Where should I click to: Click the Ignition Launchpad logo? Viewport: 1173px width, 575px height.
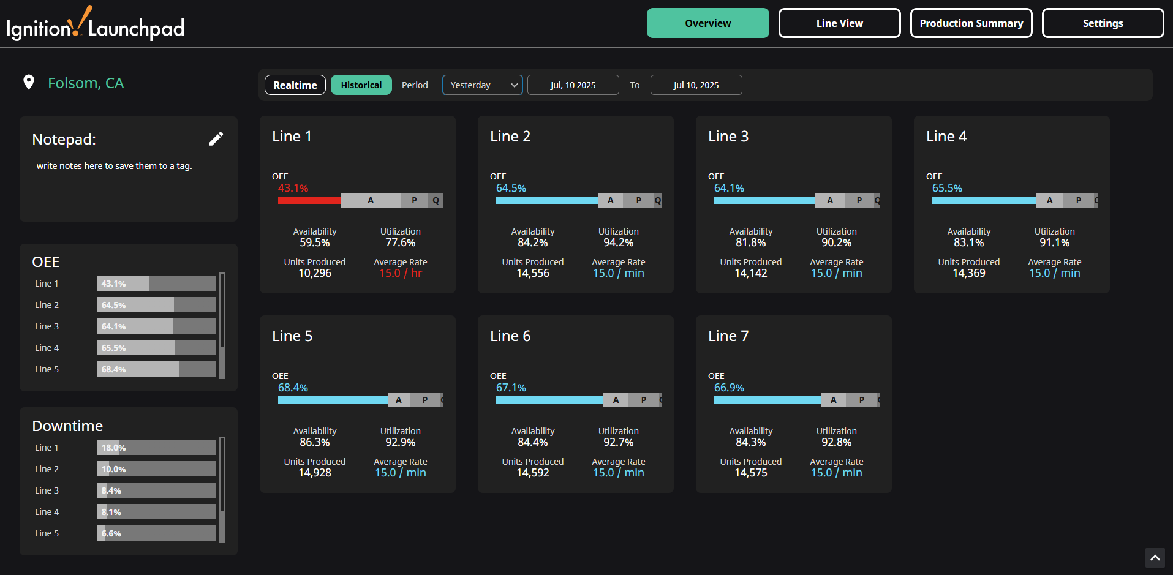tap(96, 24)
